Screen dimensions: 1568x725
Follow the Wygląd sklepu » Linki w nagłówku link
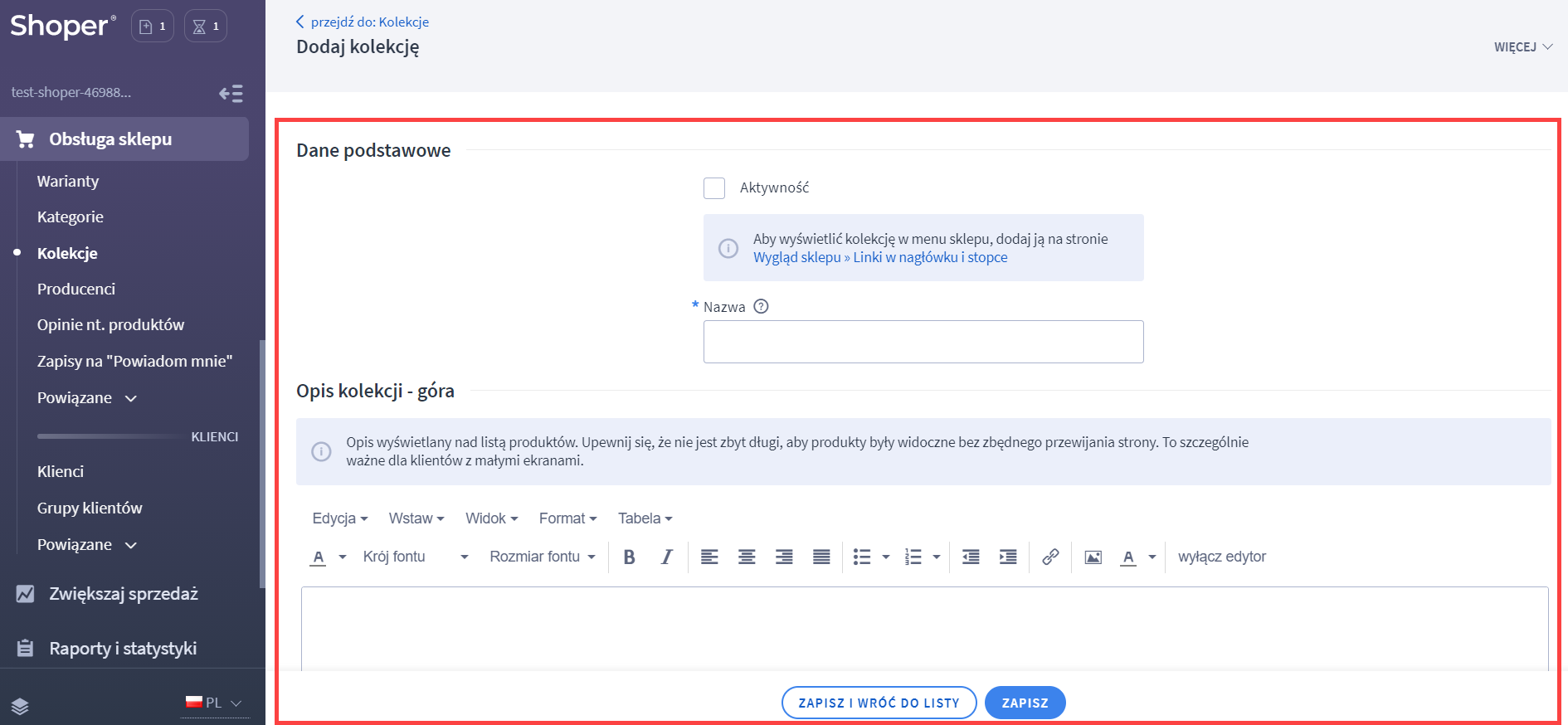click(880, 258)
